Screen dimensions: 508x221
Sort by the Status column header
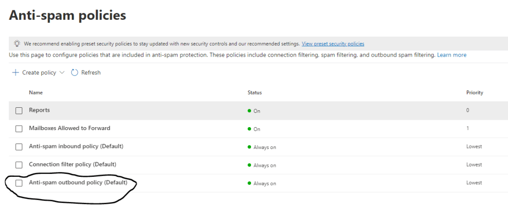tap(254, 92)
